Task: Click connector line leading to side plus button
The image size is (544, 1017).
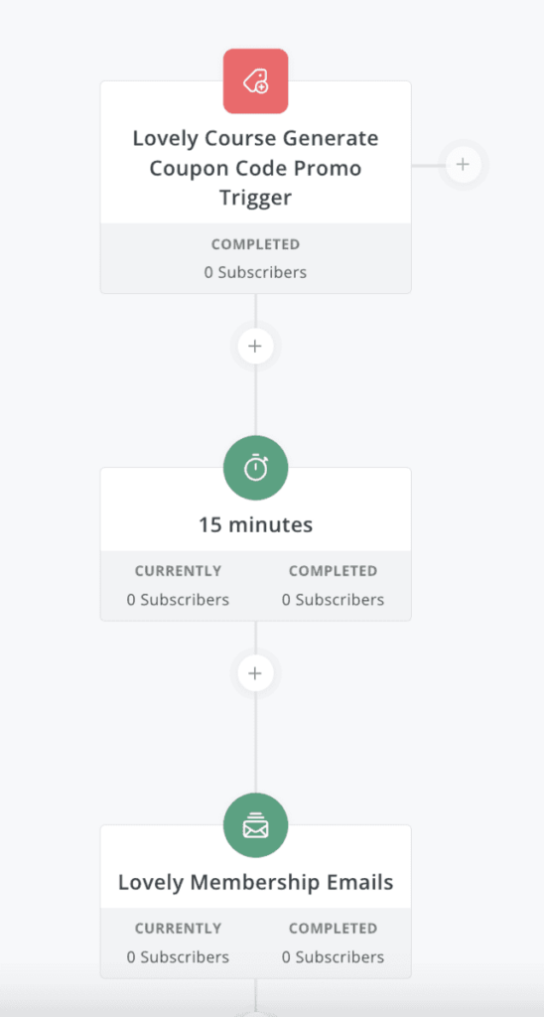Action: coord(429,166)
